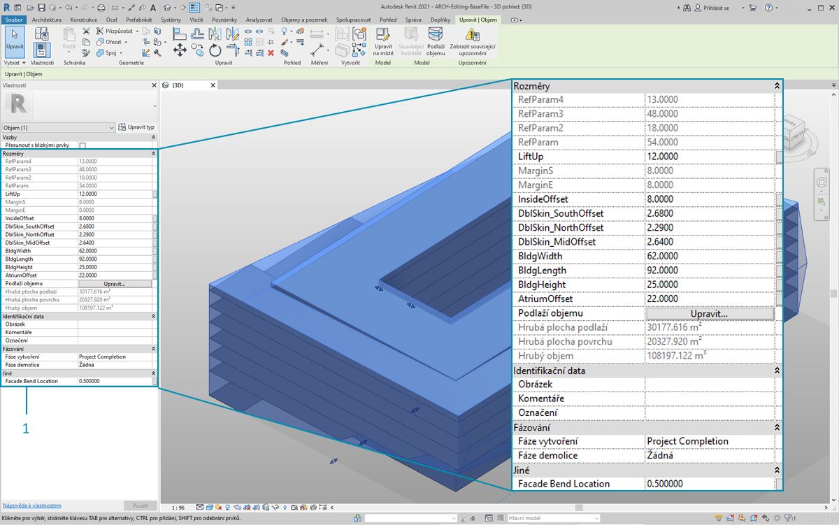Click the AtriumOffset value 22.0000
This screenshot has width=839, height=525.
[115, 275]
